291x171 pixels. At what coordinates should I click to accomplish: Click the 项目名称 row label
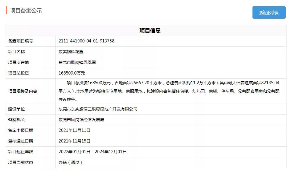pos(17,52)
